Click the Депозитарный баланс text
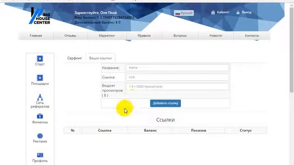 click(97, 22)
